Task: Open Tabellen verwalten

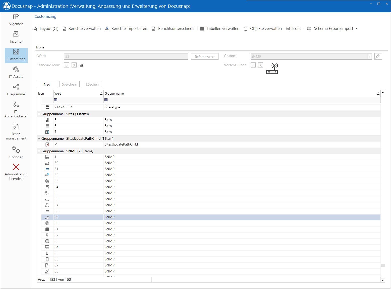Action: point(220,29)
